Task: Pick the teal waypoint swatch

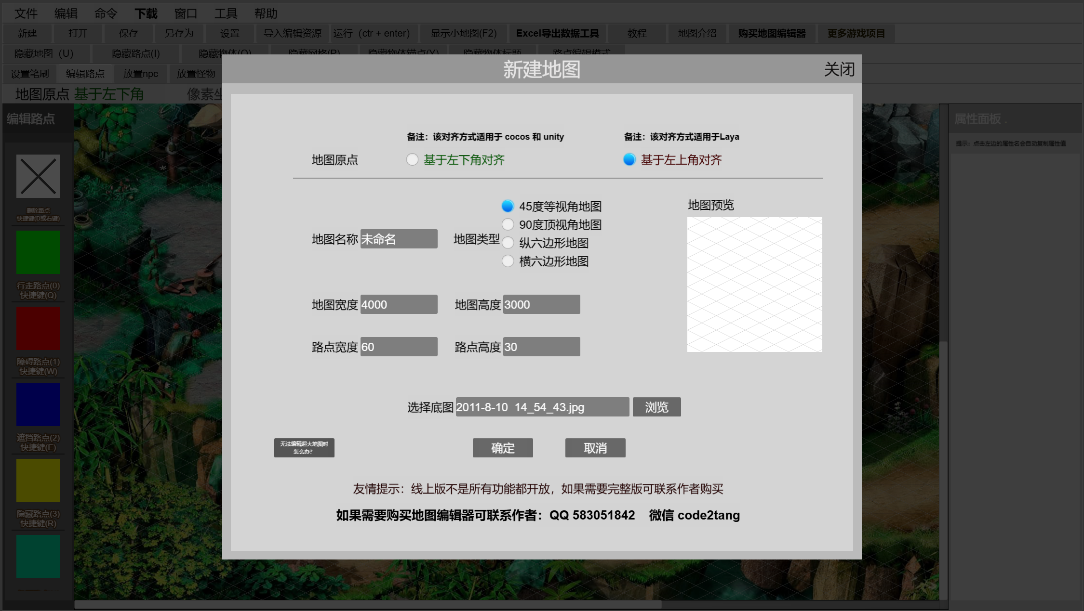Action: tap(38, 557)
